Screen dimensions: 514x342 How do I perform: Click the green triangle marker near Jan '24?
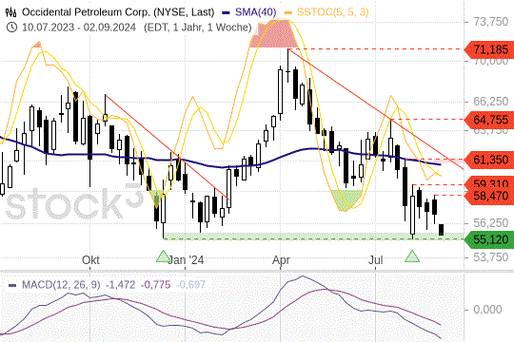163,256
